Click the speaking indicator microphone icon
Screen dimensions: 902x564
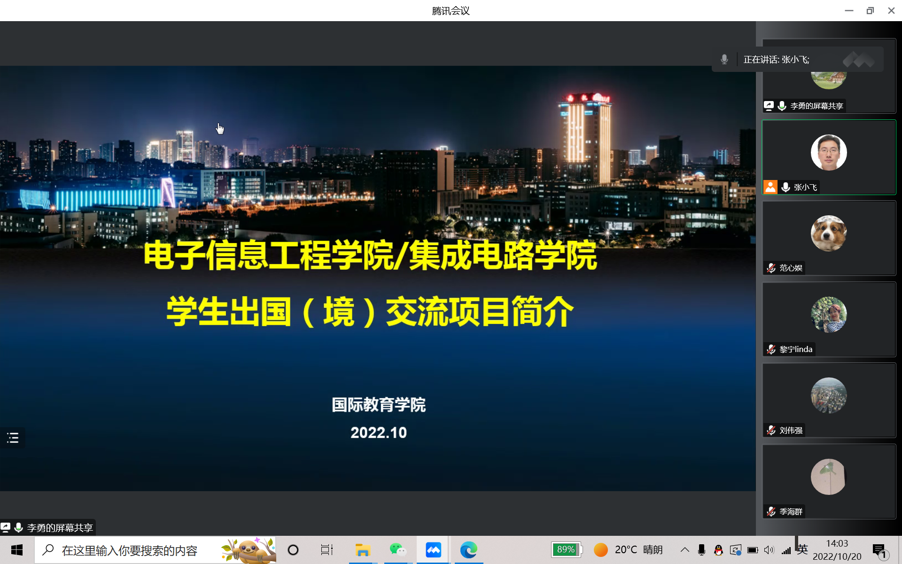pos(724,60)
